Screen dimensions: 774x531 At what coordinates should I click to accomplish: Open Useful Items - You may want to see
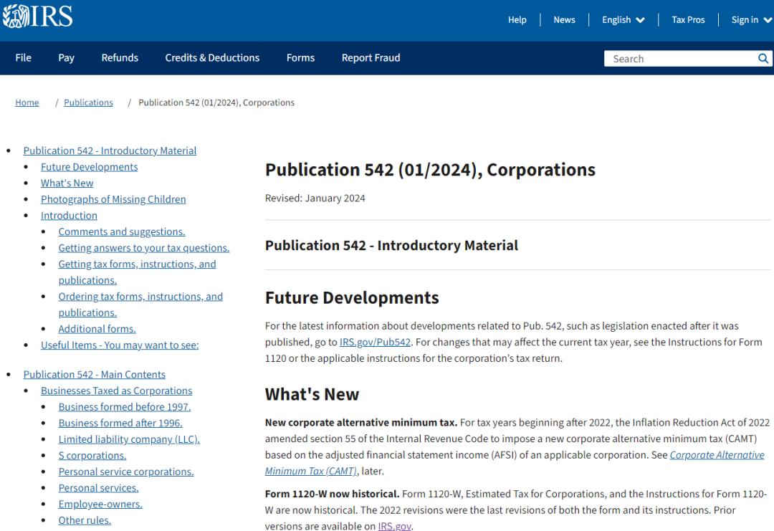click(x=120, y=345)
